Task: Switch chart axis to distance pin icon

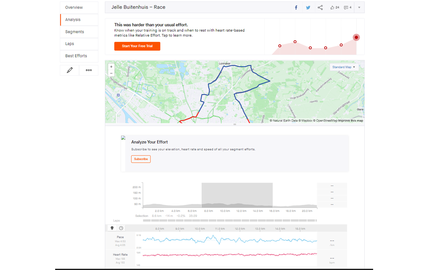Action: [x=112, y=228]
